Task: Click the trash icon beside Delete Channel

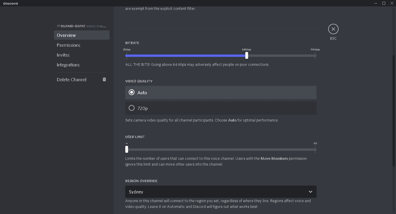Action: (x=104, y=79)
